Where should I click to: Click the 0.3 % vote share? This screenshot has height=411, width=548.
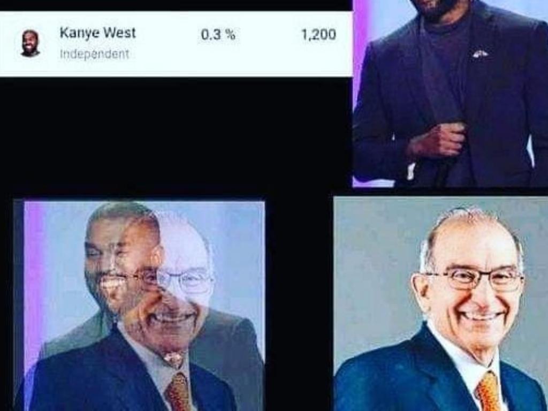click(x=218, y=35)
